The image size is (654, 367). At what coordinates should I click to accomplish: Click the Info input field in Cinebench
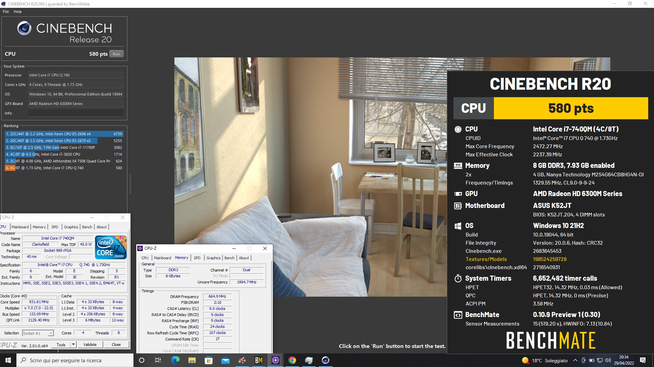click(76, 113)
